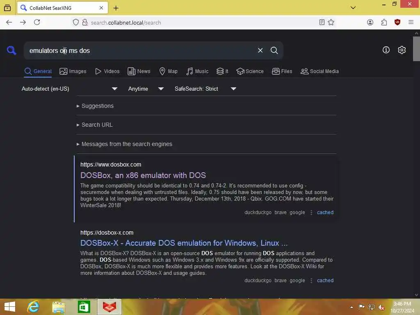Screen dimensions: 420x315
Task: Open the Windows Start button
Action: pyautogui.click(x=10, y=307)
